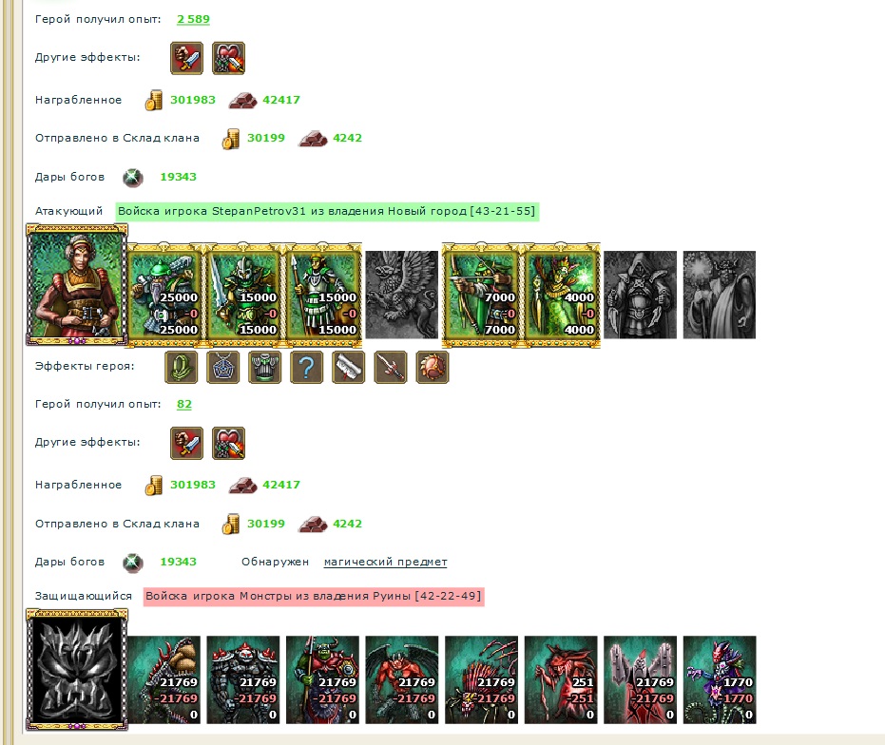Click the sword hero effect icon

(x=390, y=368)
